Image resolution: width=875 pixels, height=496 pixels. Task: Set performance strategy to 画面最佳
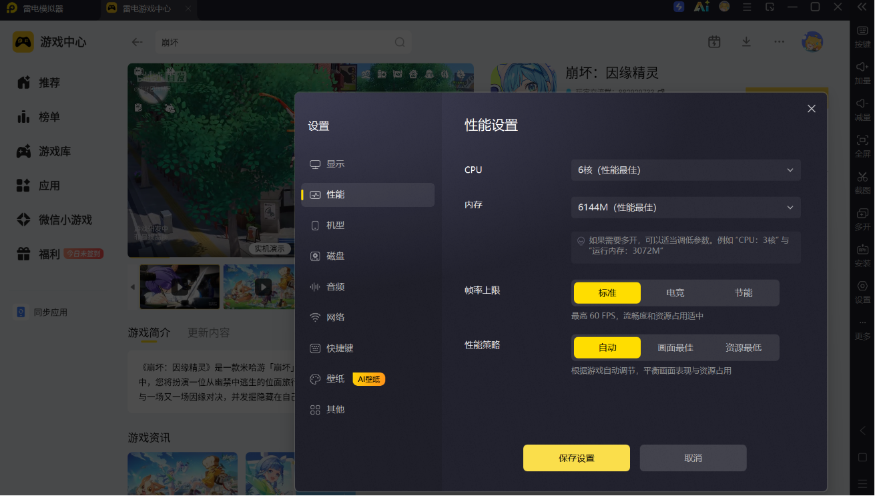[675, 347]
